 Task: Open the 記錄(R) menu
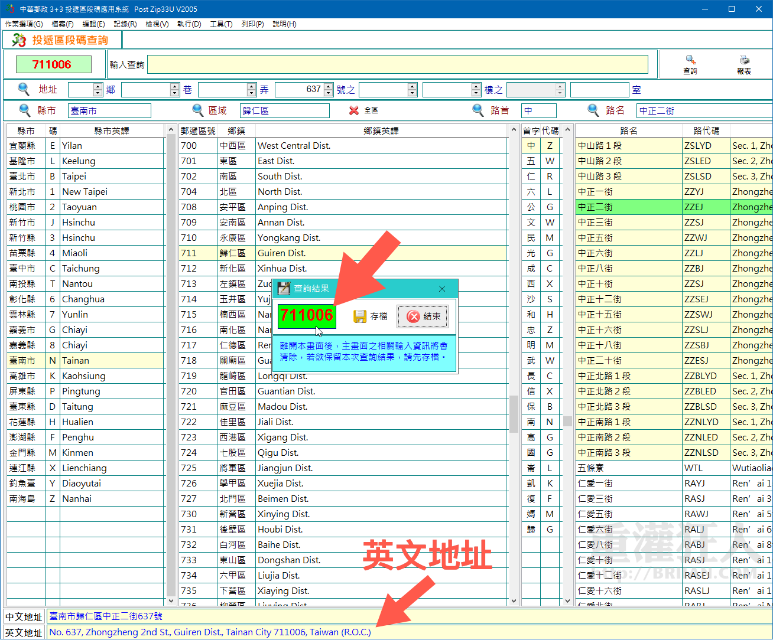pyautogui.click(x=125, y=24)
